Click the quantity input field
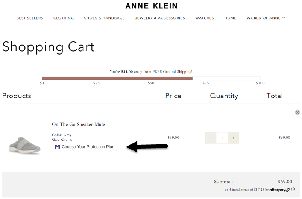302x199 pixels. tap(222, 138)
